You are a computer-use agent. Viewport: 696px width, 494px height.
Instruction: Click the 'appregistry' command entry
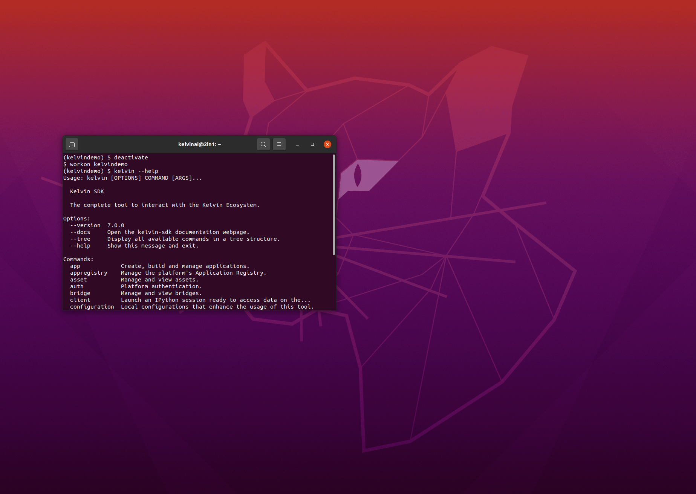point(89,272)
